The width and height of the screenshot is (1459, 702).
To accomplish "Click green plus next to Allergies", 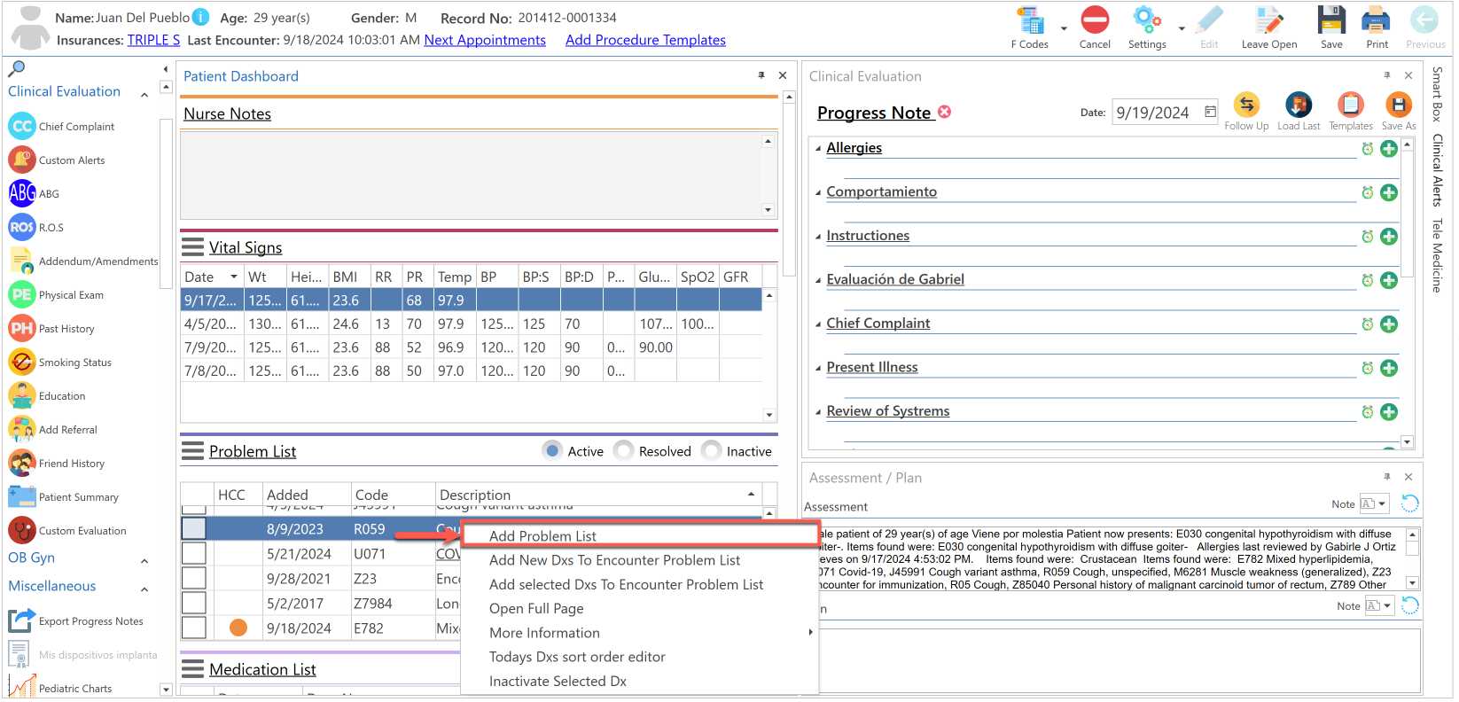I will coord(1389,149).
